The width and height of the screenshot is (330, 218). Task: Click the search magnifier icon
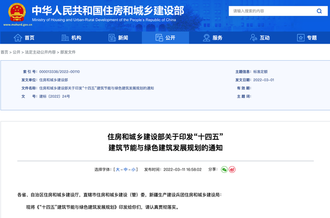pyautogui.click(x=319, y=11)
